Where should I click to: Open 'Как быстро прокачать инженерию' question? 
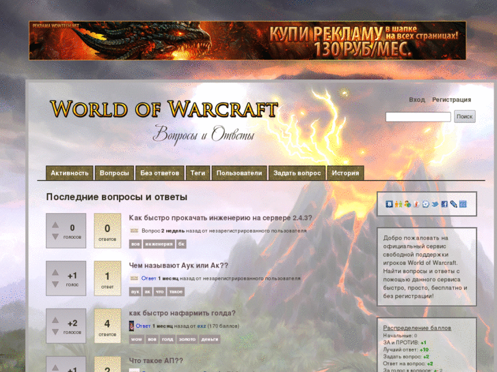pyautogui.click(x=220, y=218)
